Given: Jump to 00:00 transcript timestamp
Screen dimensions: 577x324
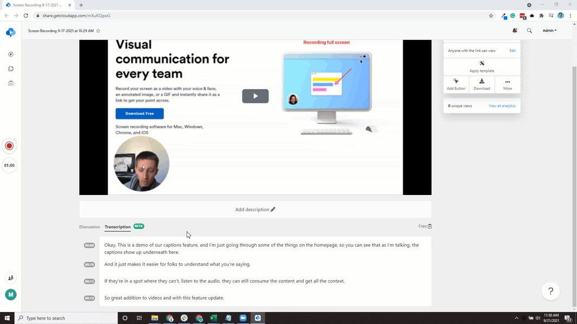Looking at the screenshot, I should coord(89,246).
